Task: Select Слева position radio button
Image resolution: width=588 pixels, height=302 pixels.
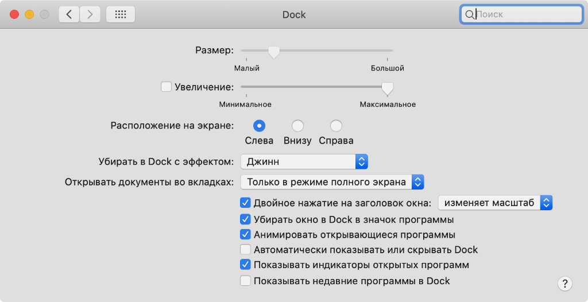Action: [259, 126]
